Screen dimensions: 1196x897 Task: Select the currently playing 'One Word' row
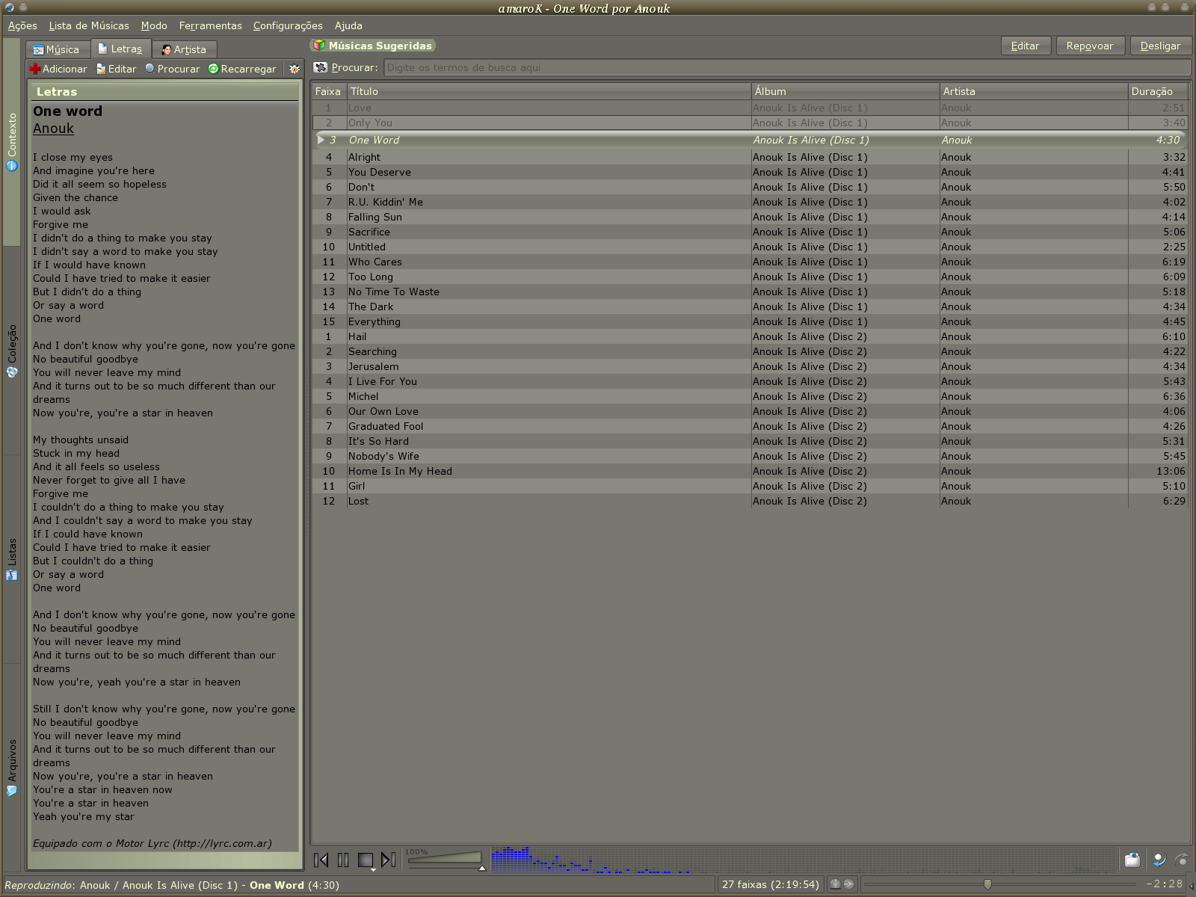point(750,140)
